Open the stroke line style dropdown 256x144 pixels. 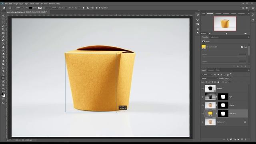(54, 8)
